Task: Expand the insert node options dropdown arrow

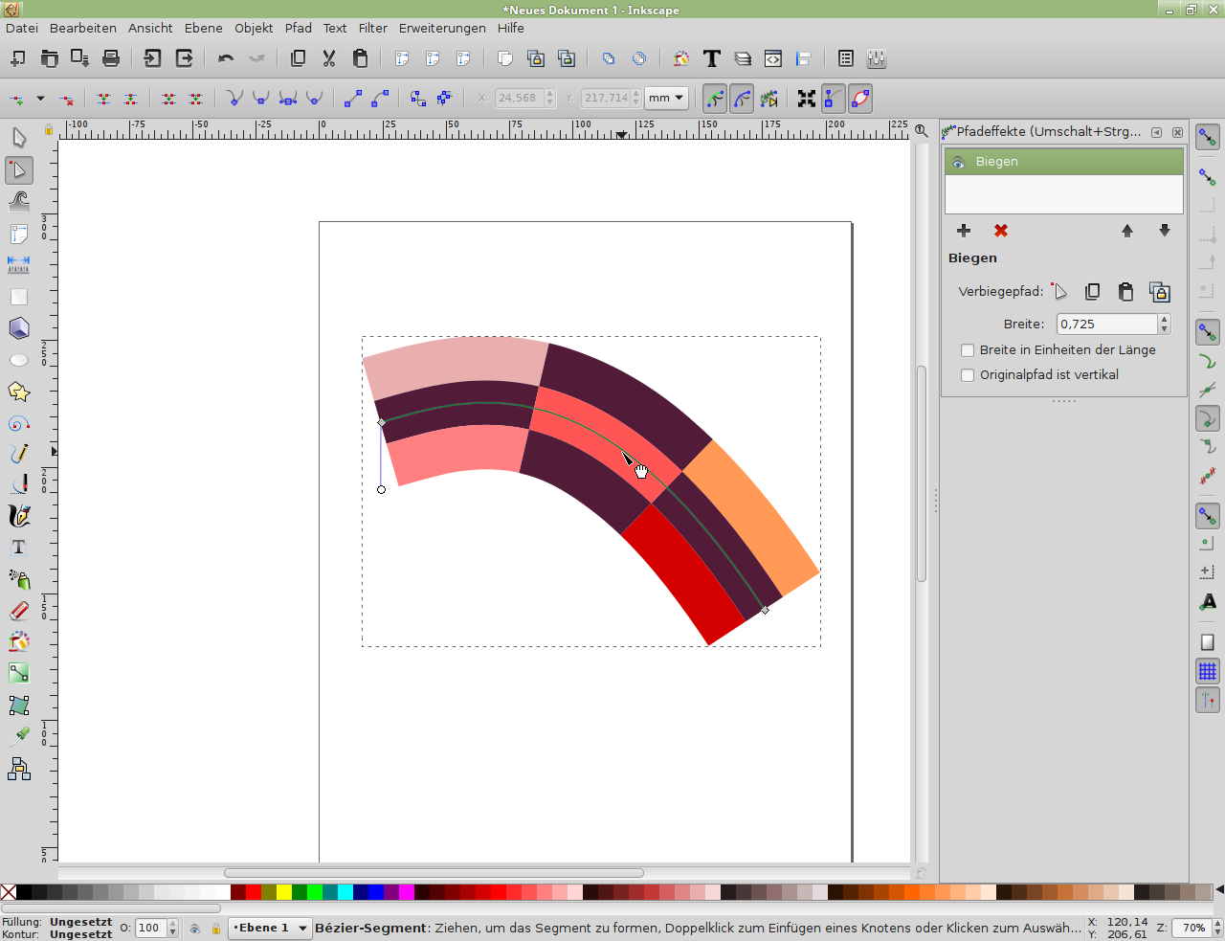Action: click(40, 98)
